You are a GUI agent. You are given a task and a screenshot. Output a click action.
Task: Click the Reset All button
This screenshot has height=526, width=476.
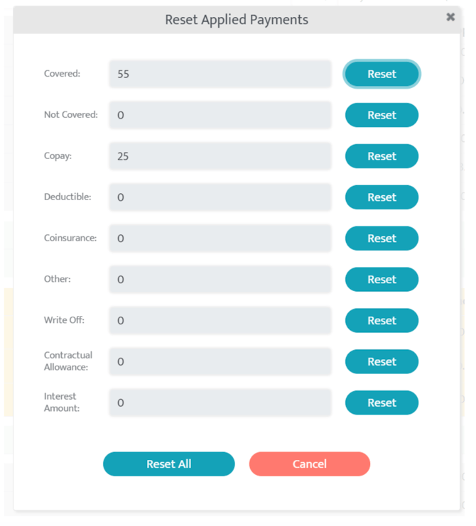tap(168, 464)
